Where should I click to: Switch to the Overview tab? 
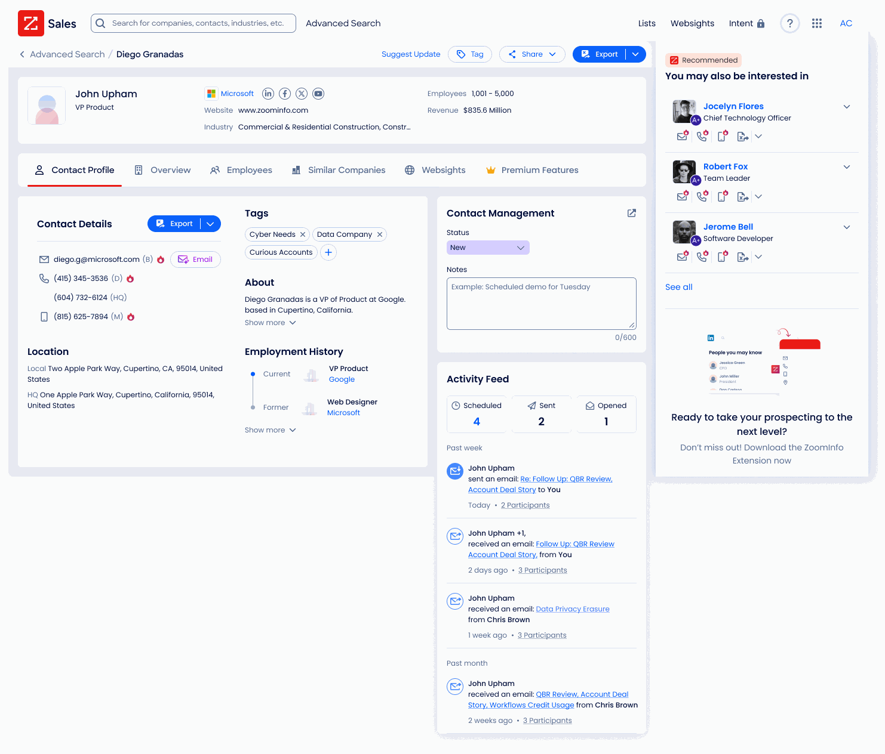(162, 170)
